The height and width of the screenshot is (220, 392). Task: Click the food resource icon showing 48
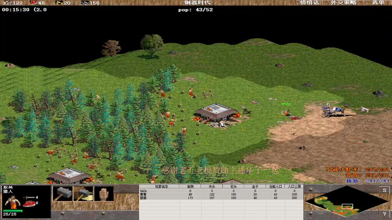[33, 3]
